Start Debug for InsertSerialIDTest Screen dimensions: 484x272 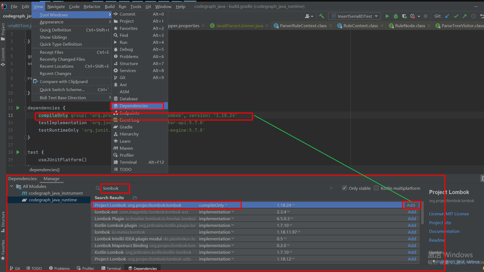[395, 16]
